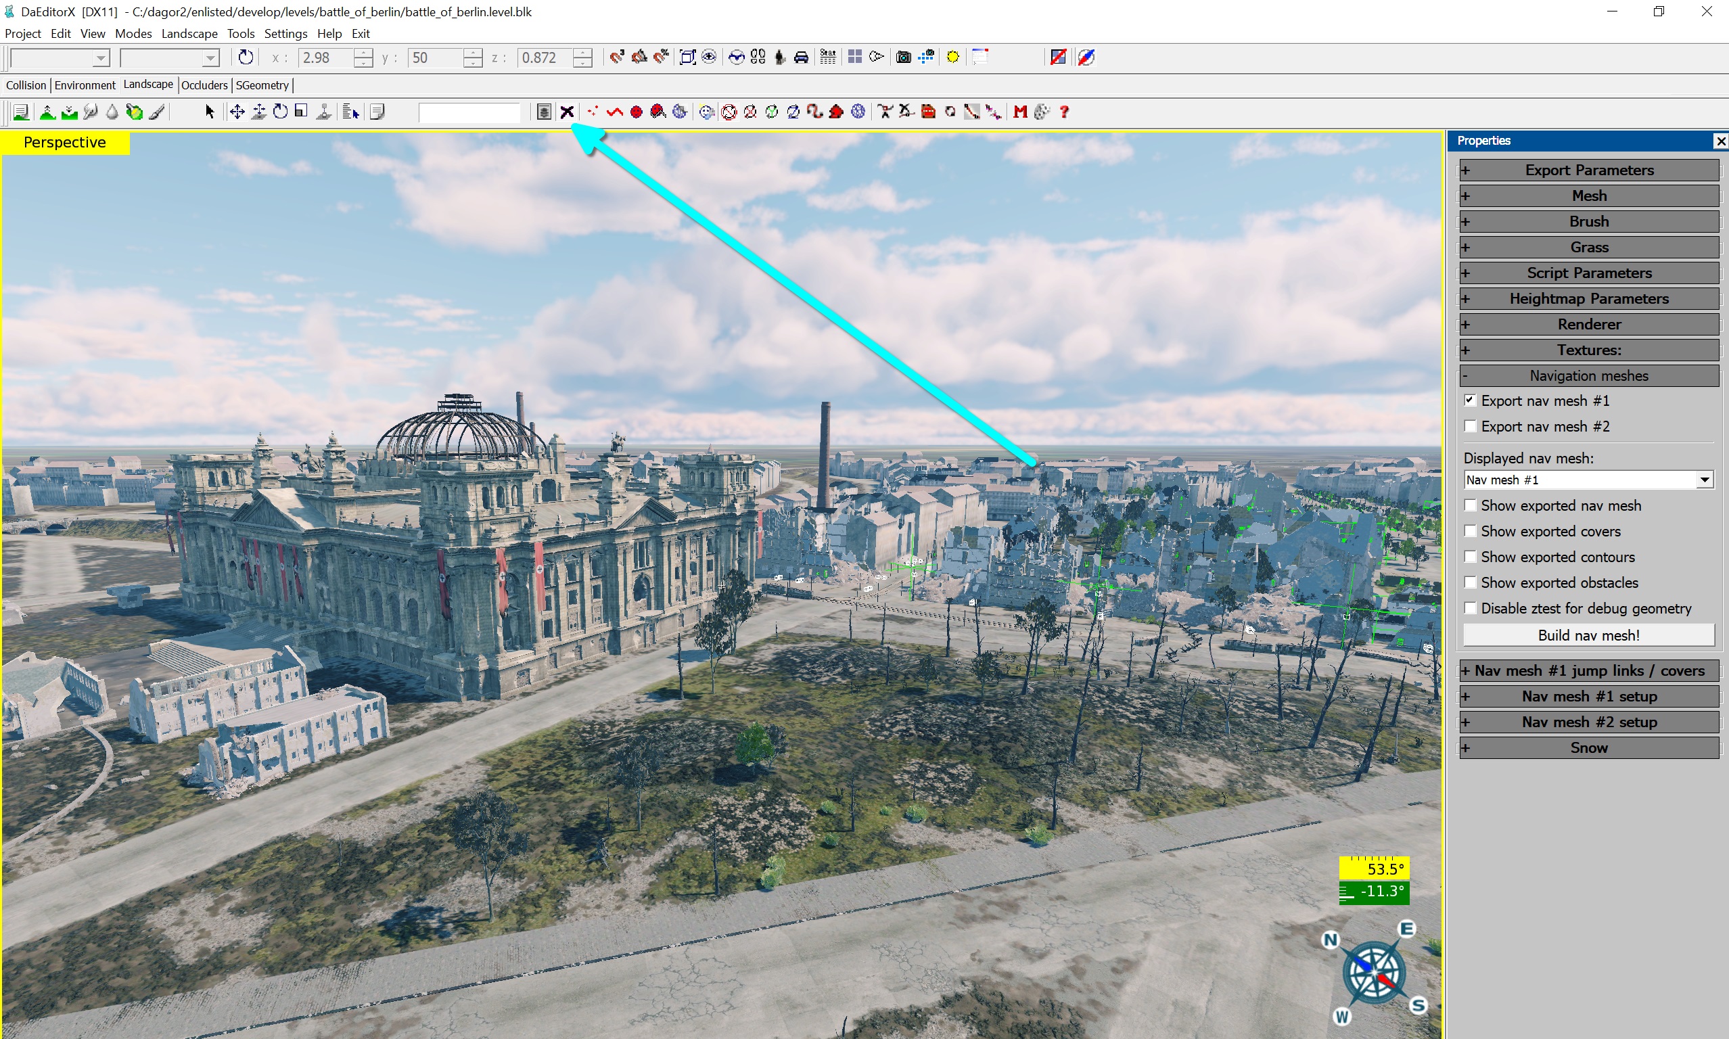Check Disable ztest for debug geometry
This screenshot has width=1729, height=1039.
(x=1470, y=608)
